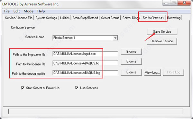
Task: Switch to Borrowing tab
Action: (x=174, y=18)
